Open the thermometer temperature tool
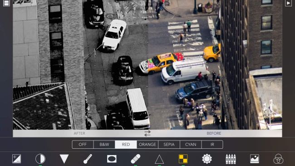Image resolution: width=295 pixels, height=166 pixels. [88, 159]
